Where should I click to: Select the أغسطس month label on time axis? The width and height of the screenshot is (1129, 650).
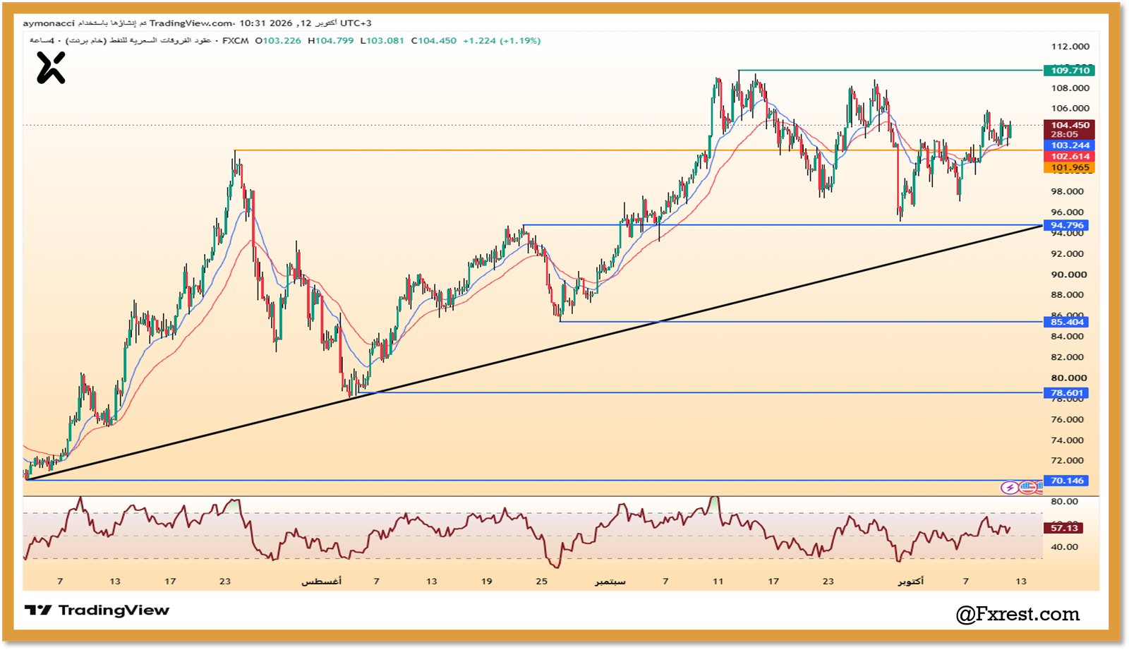click(x=322, y=582)
